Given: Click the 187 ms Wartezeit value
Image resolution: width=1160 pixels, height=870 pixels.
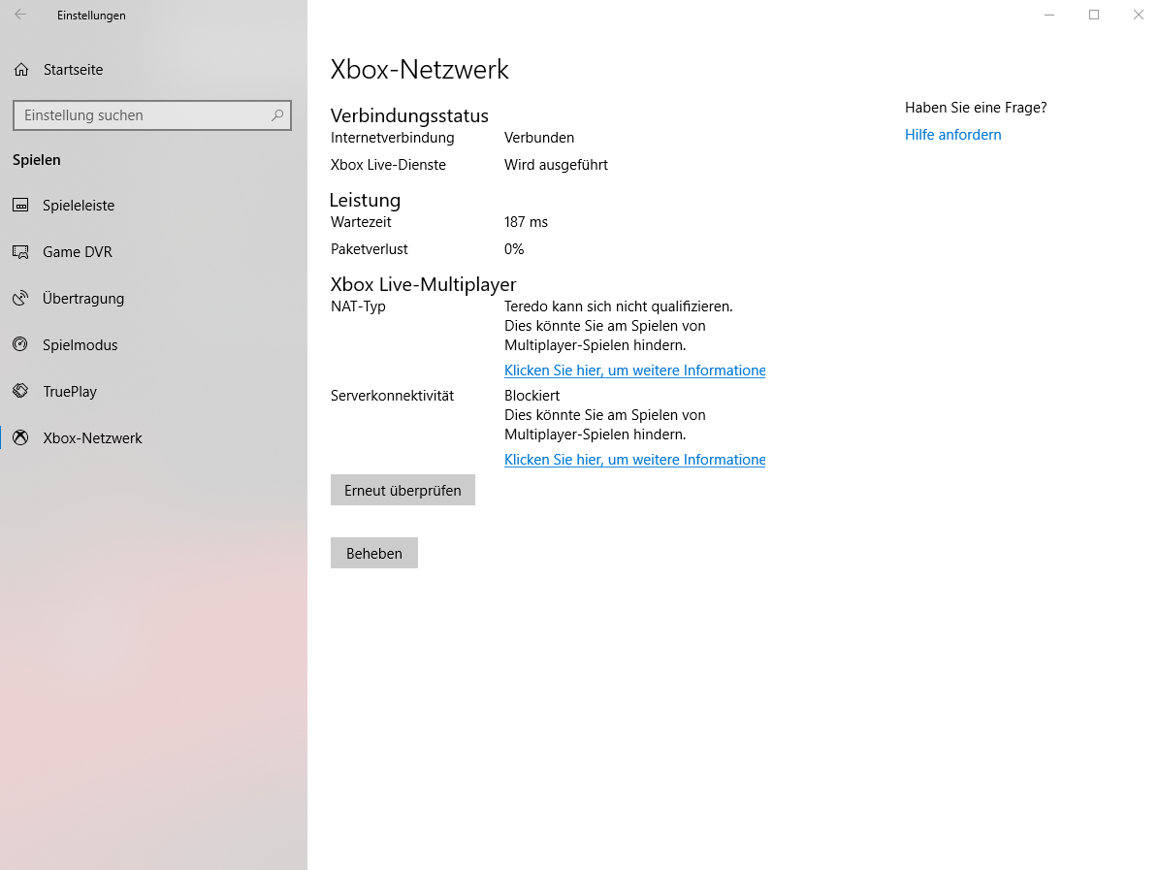Looking at the screenshot, I should [526, 222].
